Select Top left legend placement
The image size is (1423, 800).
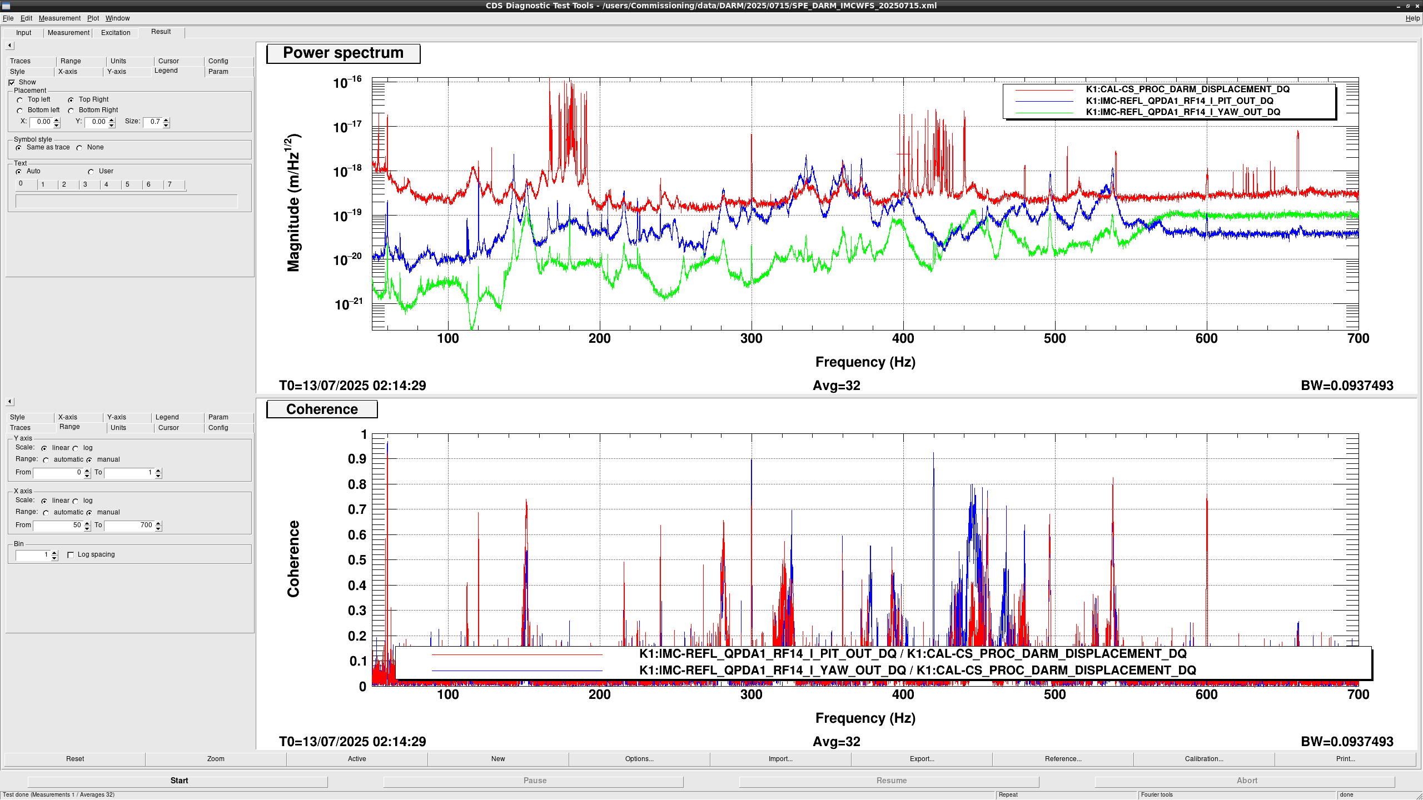20,100
